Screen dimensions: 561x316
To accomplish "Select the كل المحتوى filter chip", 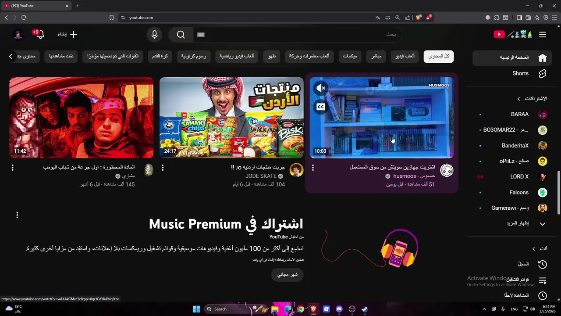I will click(x=439, y=56).
